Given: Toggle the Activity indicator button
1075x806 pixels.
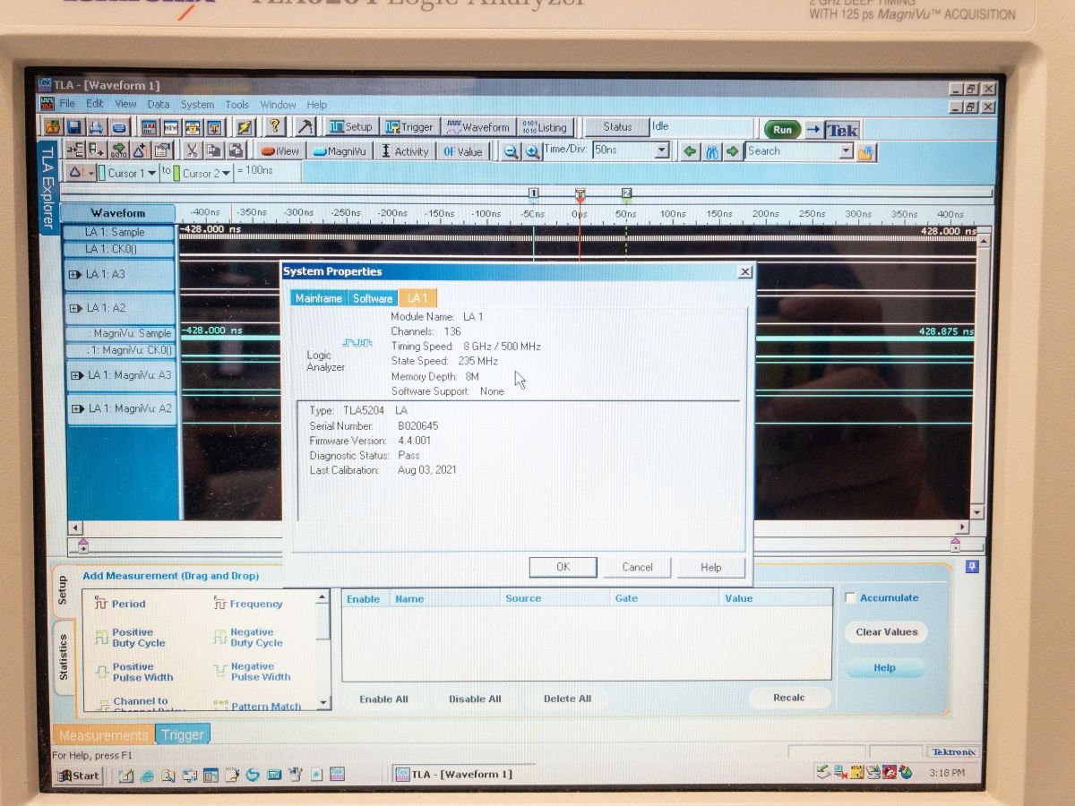Looking at the screenshot, I should click(405, 151).
